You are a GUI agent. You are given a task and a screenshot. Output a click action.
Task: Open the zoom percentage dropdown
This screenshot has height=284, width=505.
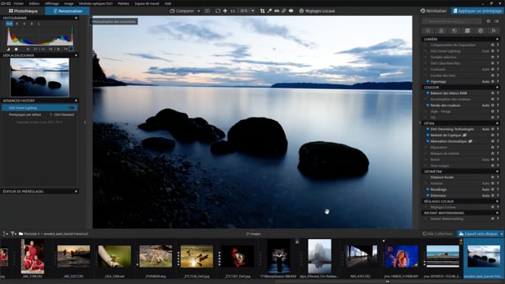[x=252, y=11]
